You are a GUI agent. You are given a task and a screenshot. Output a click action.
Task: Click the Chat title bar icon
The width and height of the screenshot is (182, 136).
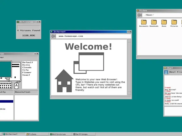165,68
